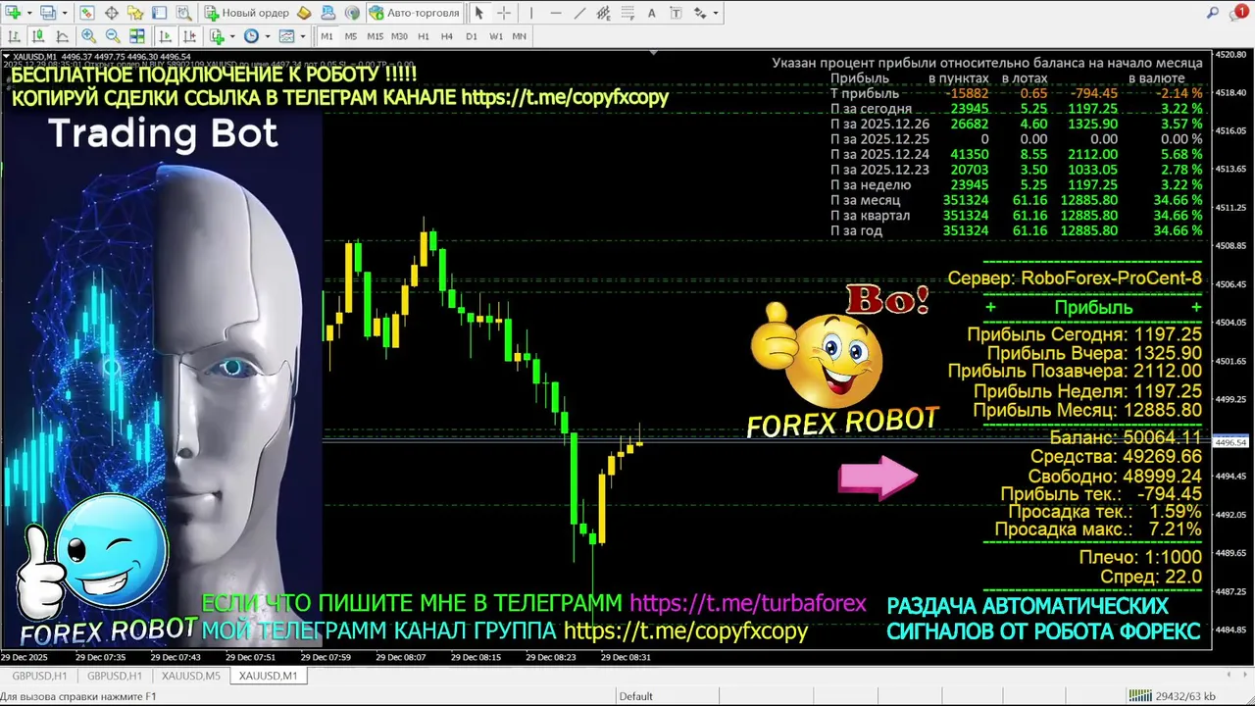This screenshot has width=1255, height=706.
Task: Select the text A tool
Action: [x=652, y=13]
